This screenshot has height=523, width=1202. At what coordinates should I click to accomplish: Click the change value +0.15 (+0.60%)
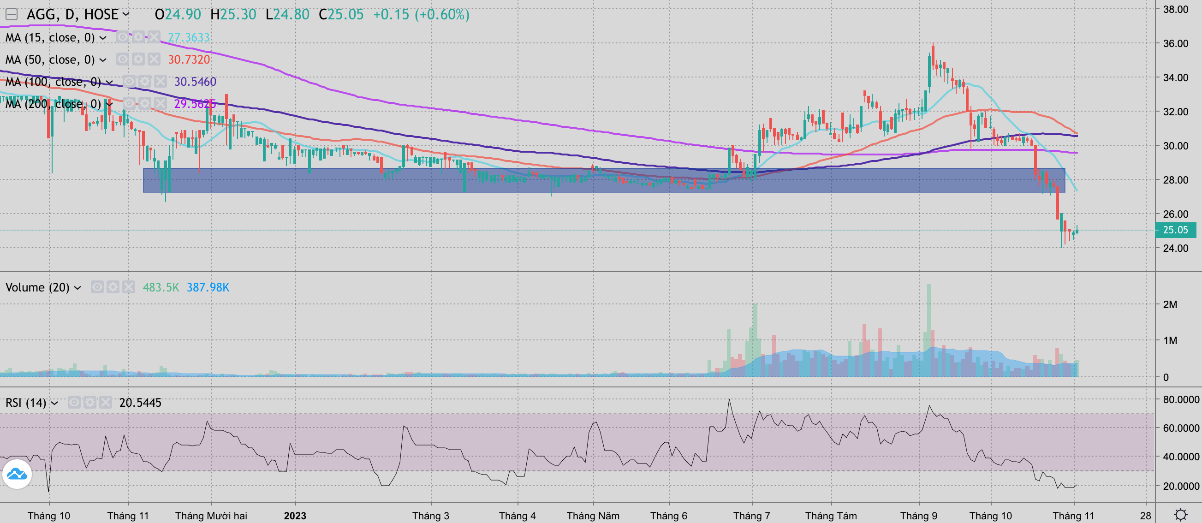coord(422,14)
